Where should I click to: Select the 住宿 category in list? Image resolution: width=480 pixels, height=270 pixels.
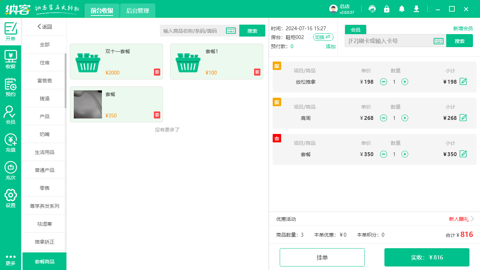click(44, 63)
